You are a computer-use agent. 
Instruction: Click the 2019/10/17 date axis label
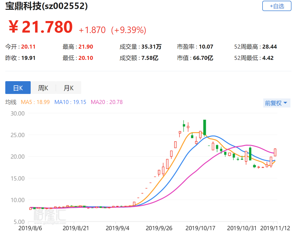coord(200,228)
